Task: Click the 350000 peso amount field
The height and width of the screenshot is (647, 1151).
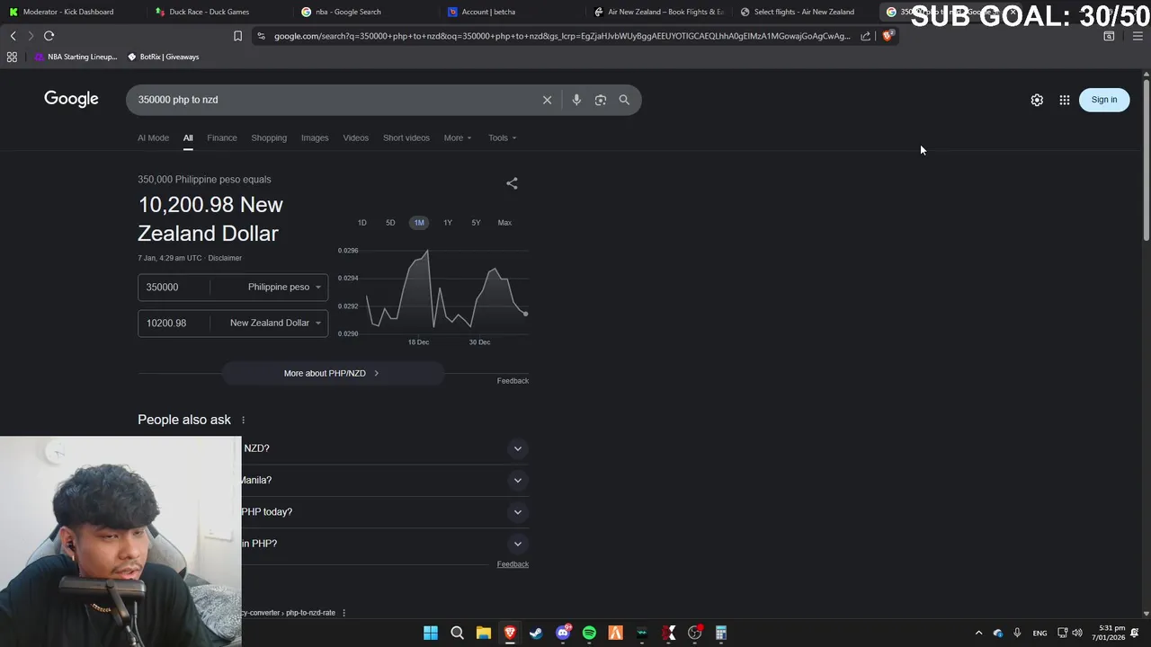Action: (x=175, y=287)
